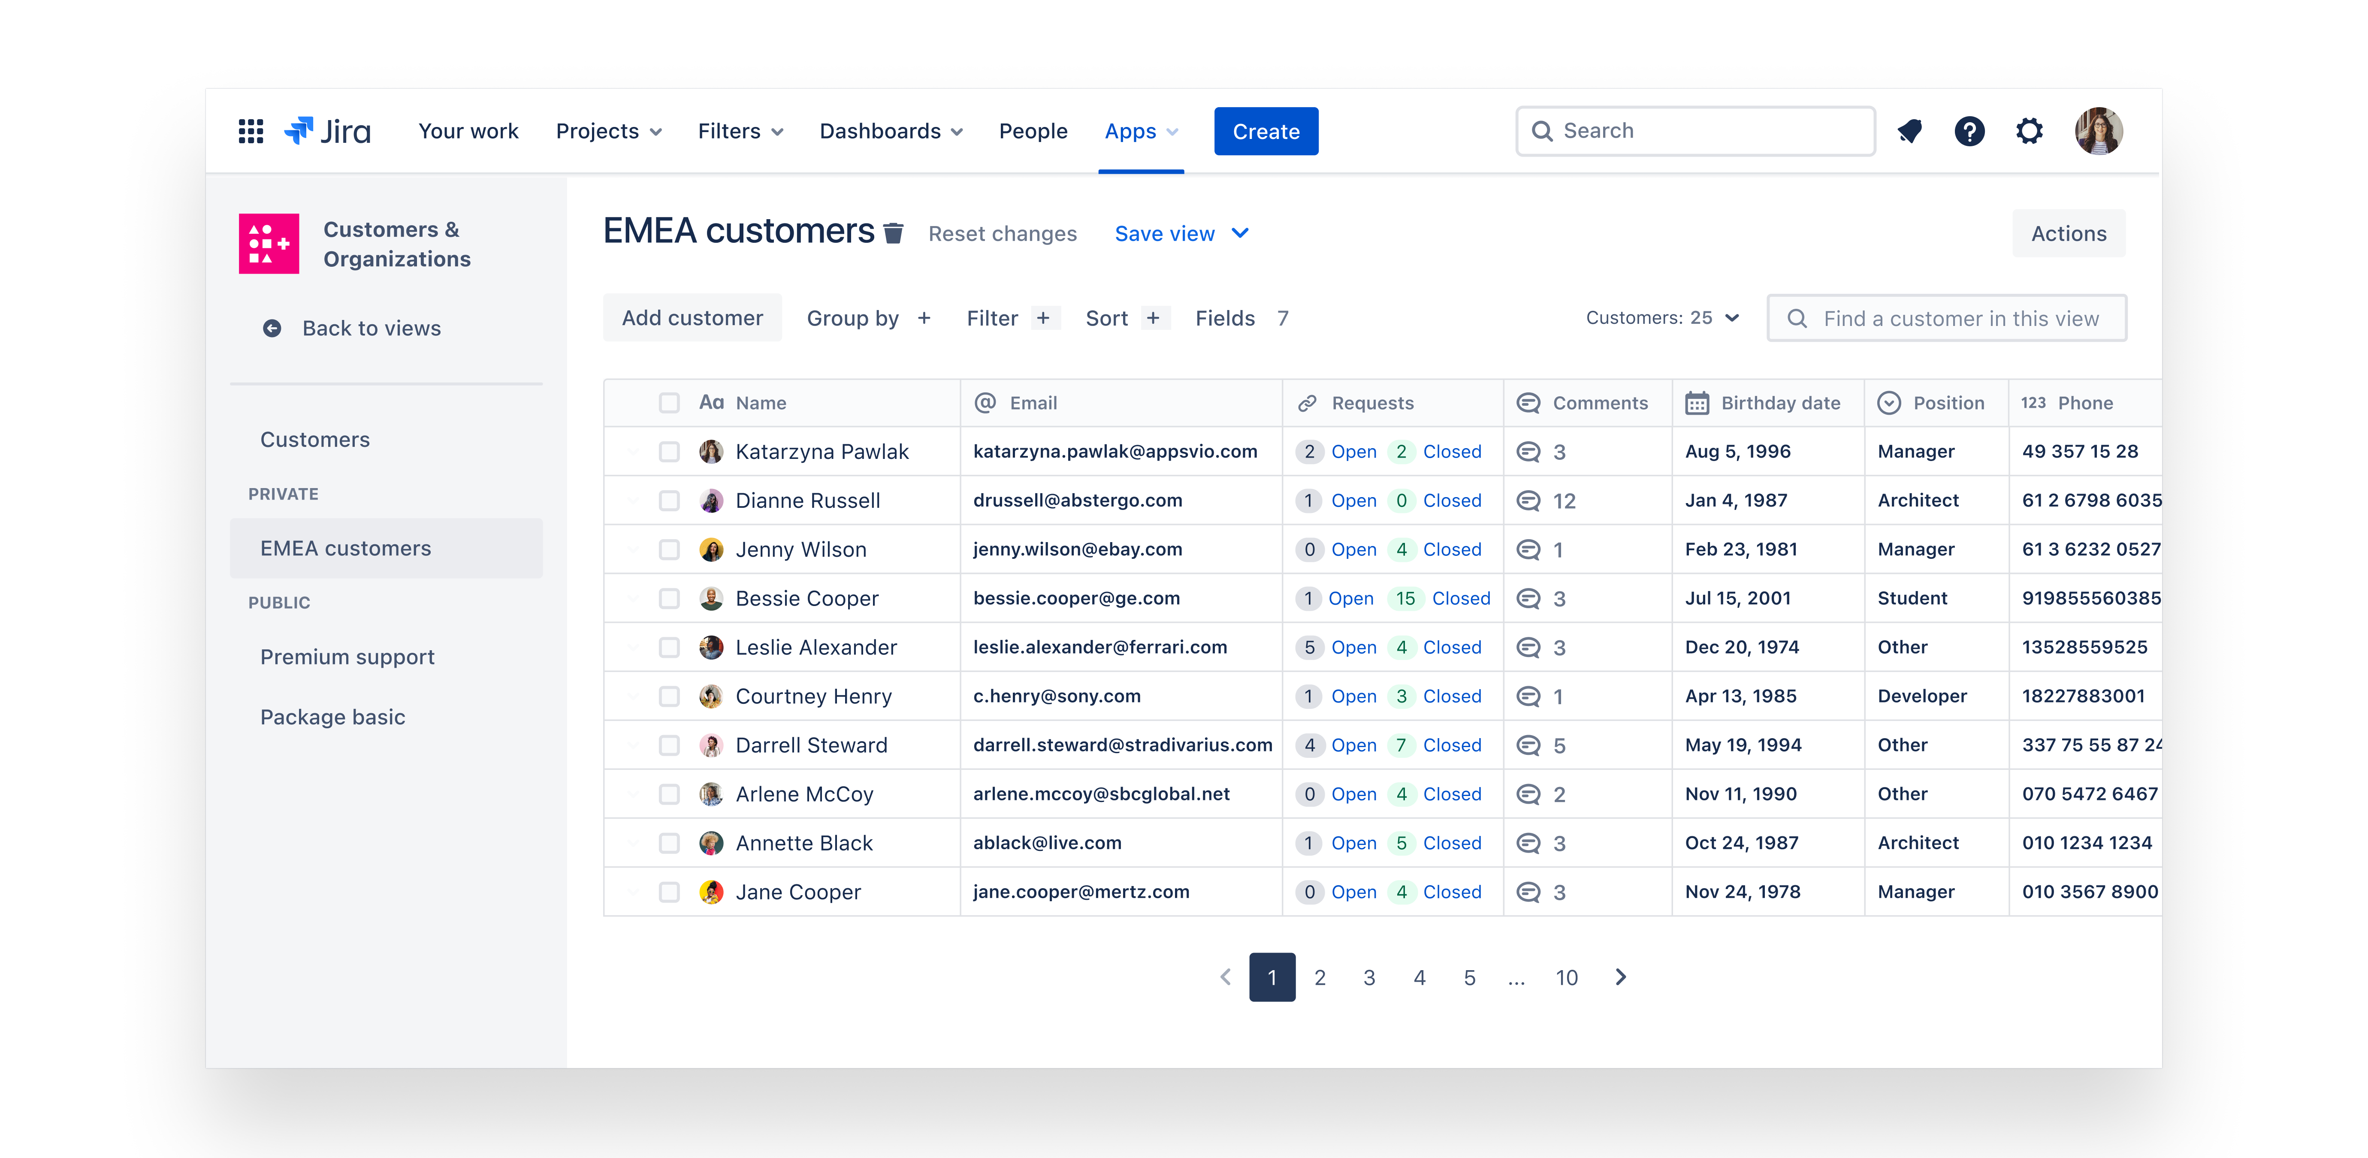Open the app switcher grid icon
This screenshot has height=1158, width=2368.
(x=251, y=131)
